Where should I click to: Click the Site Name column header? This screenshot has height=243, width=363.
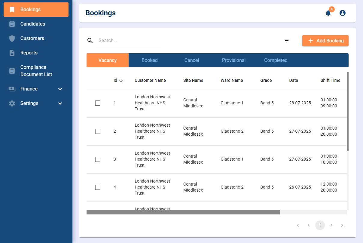point(193,80)
